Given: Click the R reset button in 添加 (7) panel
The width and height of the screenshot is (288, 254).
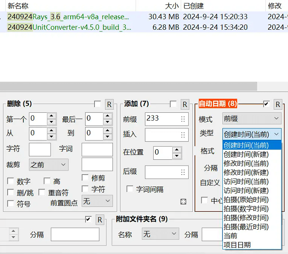Looking at the screenshot, I should 184,104.
